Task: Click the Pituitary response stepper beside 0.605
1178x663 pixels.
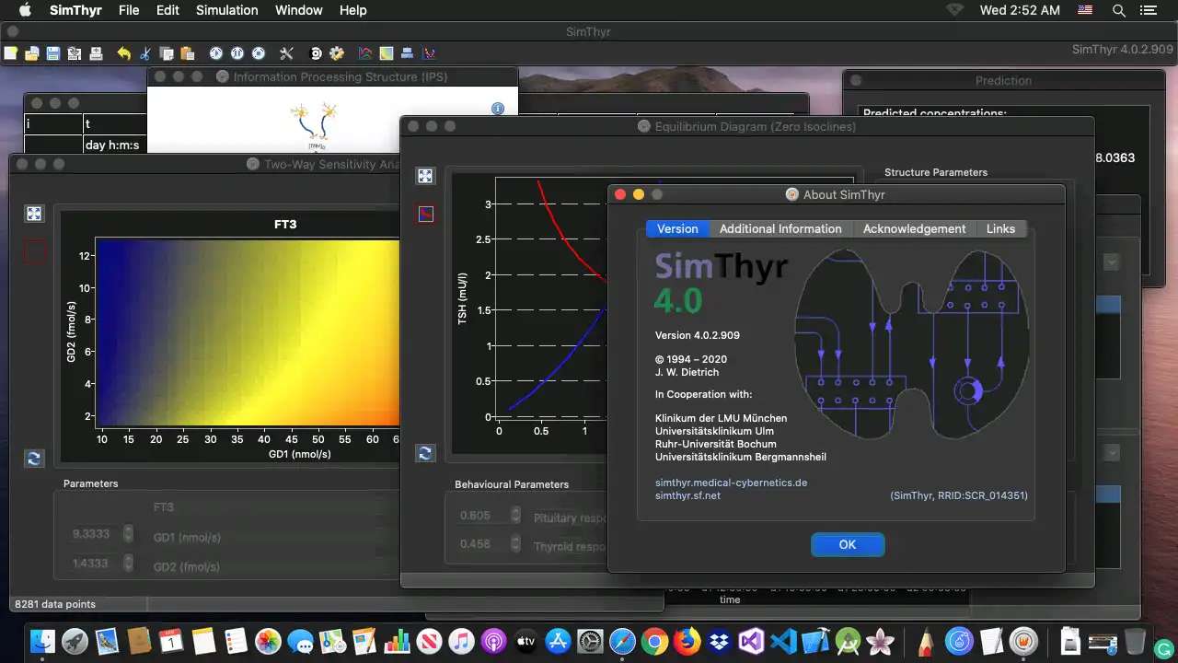Action: click(x=516, y=517)
